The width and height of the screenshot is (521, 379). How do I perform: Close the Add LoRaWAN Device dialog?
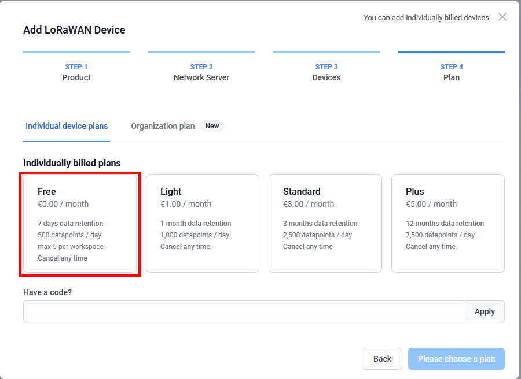[502, 17]
